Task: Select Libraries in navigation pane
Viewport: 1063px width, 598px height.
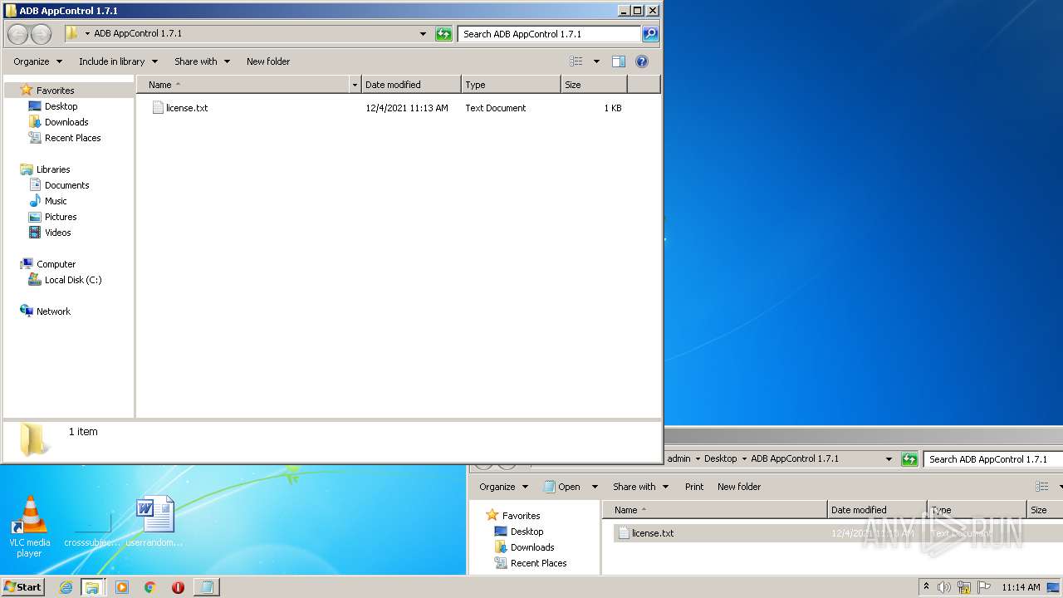Action: tap(53, 169)
